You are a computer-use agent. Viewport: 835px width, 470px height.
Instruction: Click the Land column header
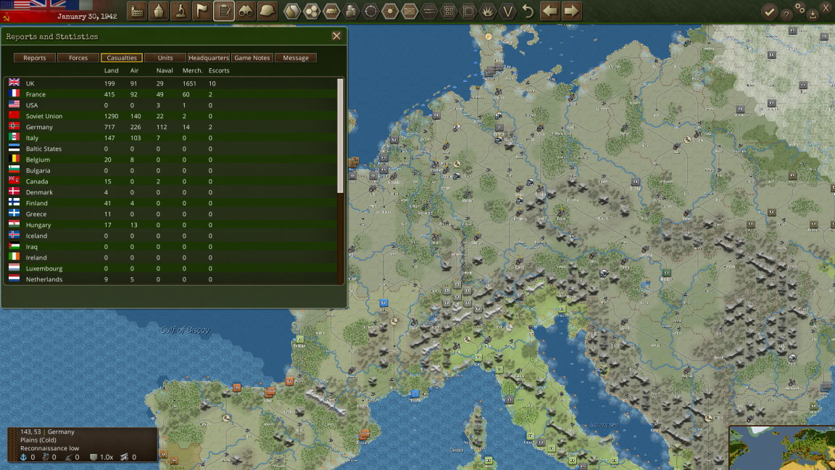click(x=112, y=70)
